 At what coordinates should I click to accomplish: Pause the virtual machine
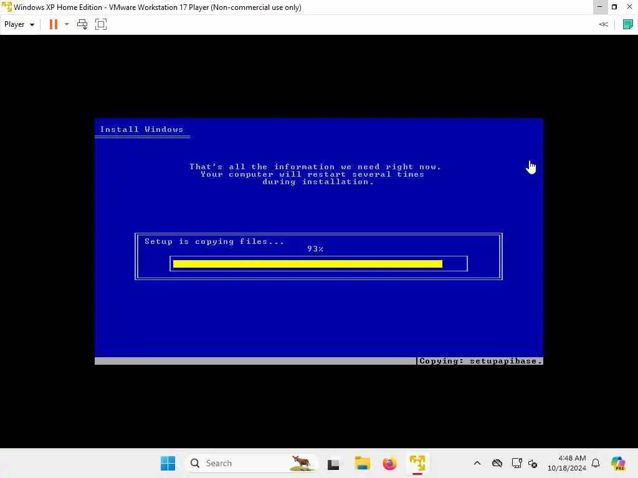click(x=54, y=24)
